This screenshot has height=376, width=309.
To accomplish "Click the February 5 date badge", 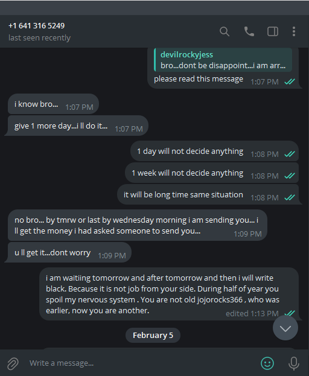I will point(153,335).
